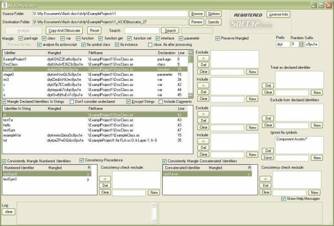
Task: Click New in Ignore fla symbols section
Action: tap(317, 158)
